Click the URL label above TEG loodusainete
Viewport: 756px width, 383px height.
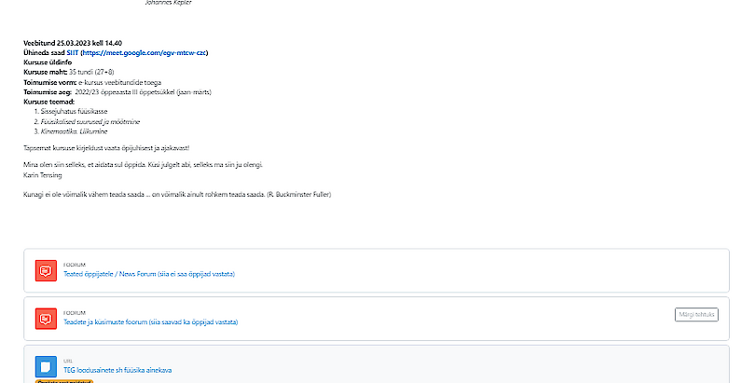(67, 360)
